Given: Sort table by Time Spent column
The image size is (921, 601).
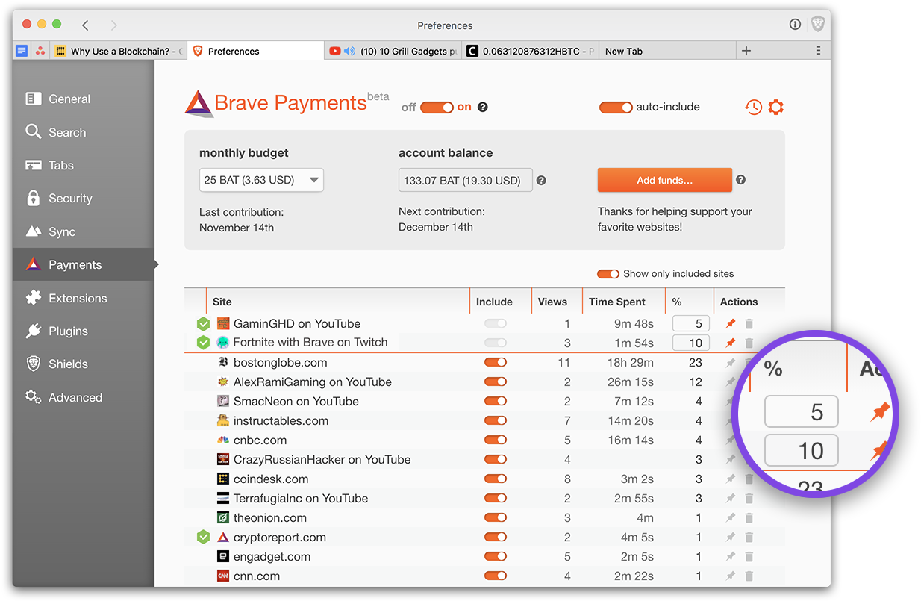Looking at the screenshot, I should pos(616,302).
